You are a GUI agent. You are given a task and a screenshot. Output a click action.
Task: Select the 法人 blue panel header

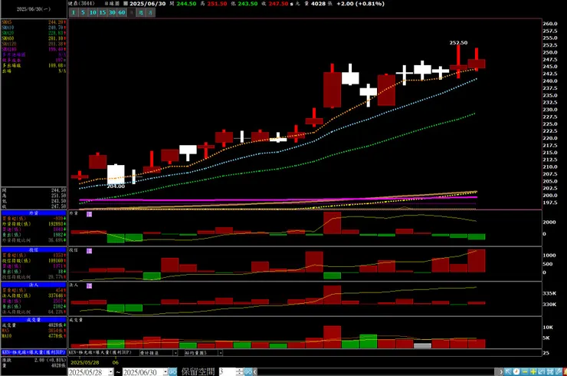point(34,285)
